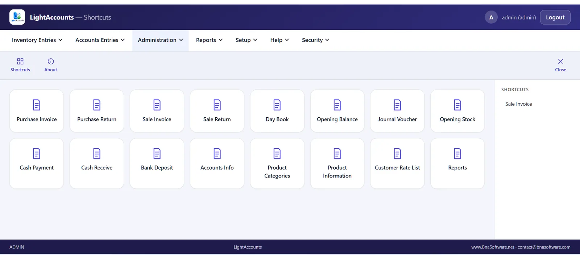This screenshot has height=255, width=580.
Task: Click the Customer Rate List document icon
Action: pyautogui.click(x=397, y=154)
